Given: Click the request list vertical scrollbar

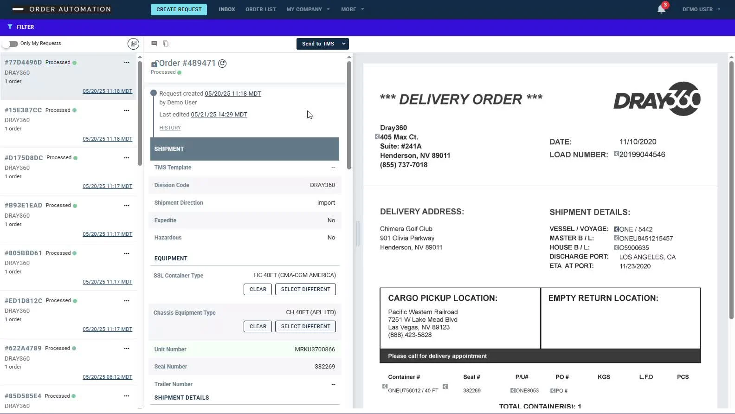Looking at the screenshot, I should (x=140, y=113).
